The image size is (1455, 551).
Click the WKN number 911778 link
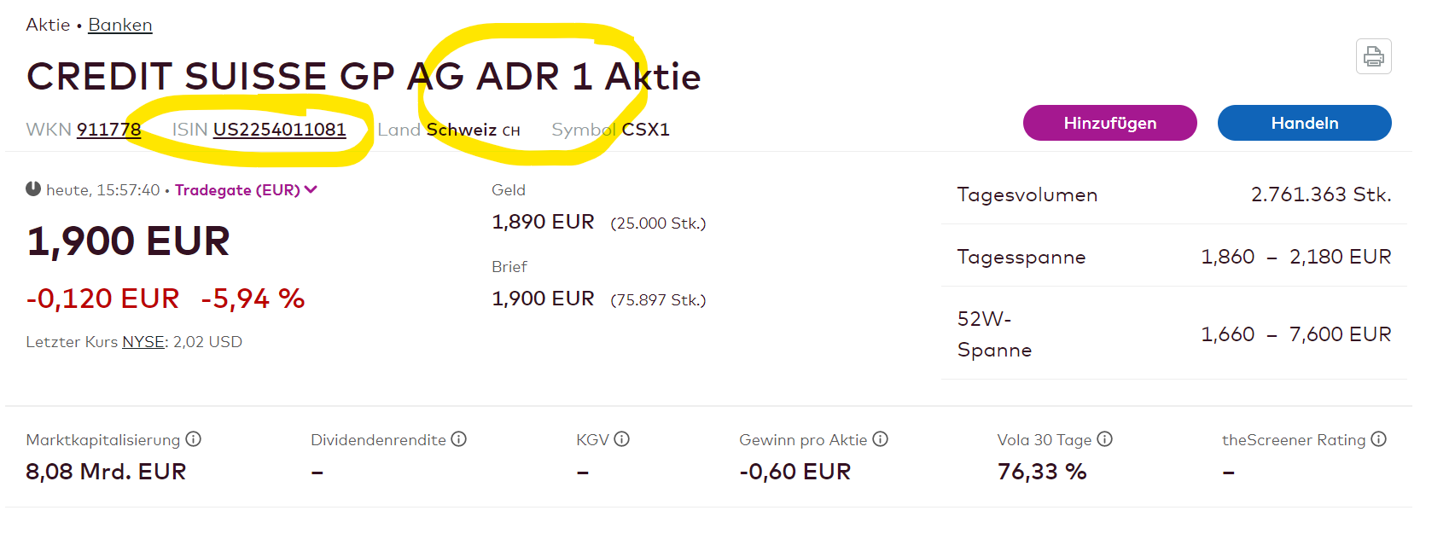tap(108, 130)
